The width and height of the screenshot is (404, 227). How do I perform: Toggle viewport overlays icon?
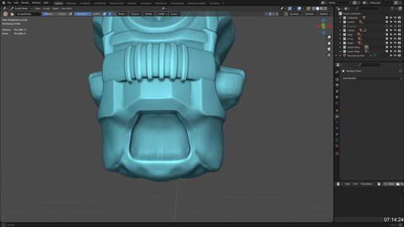pos(299,8)
